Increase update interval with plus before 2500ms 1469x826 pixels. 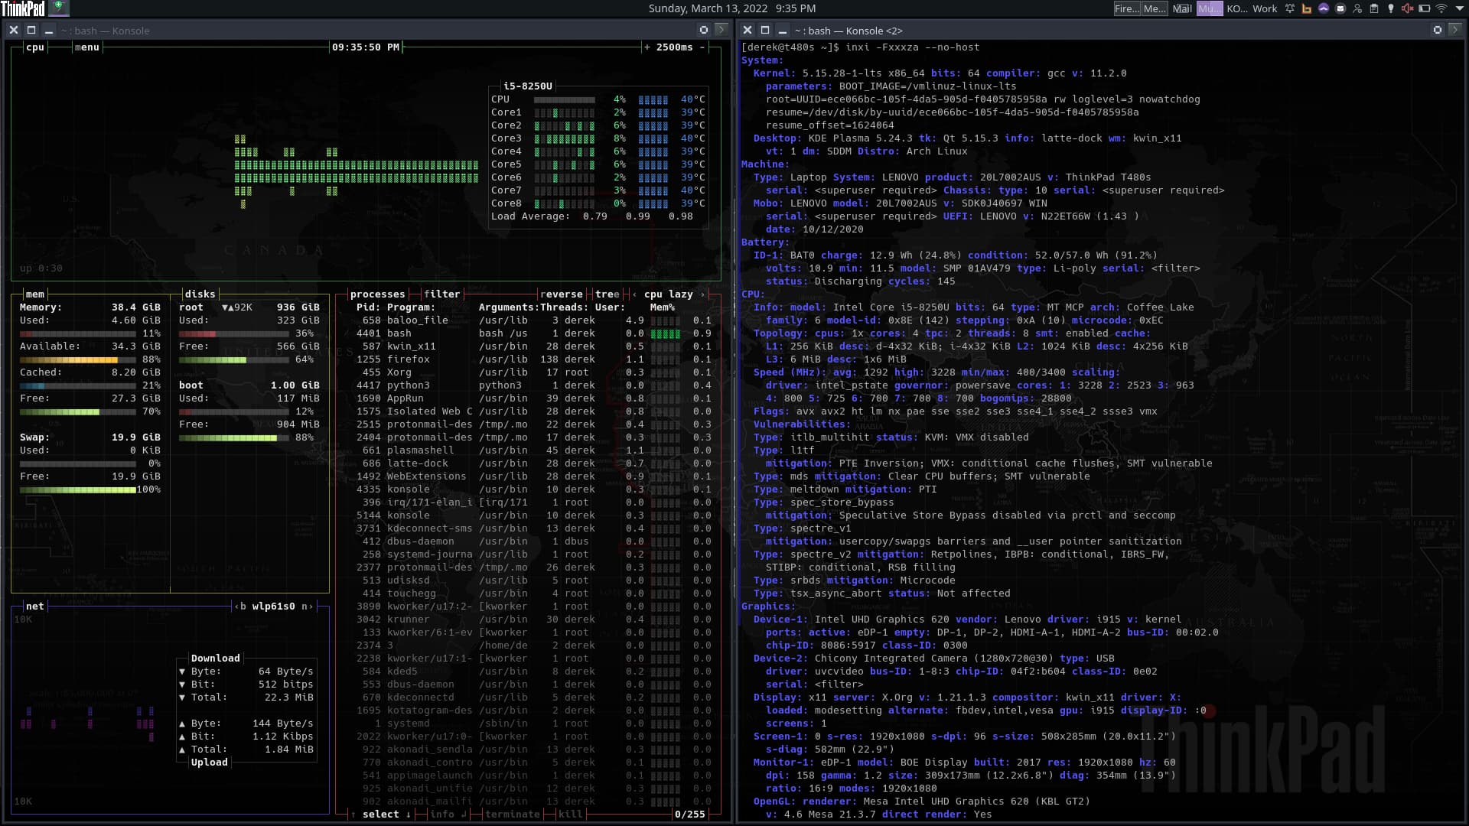647,47
